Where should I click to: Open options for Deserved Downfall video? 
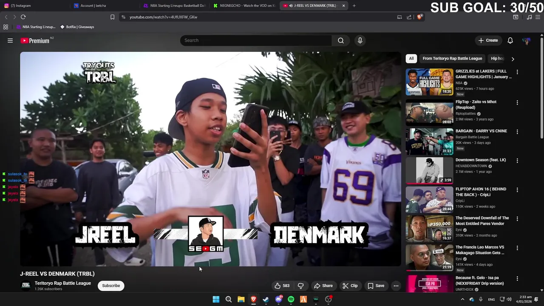pos(517,219)
